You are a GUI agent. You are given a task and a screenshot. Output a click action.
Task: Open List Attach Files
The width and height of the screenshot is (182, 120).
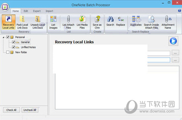(68, 22)
